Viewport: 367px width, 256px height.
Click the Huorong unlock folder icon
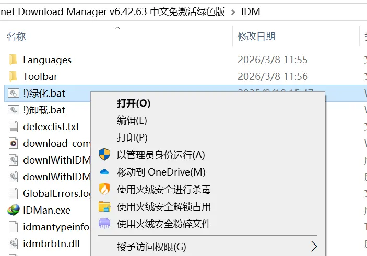coord(104,206)
